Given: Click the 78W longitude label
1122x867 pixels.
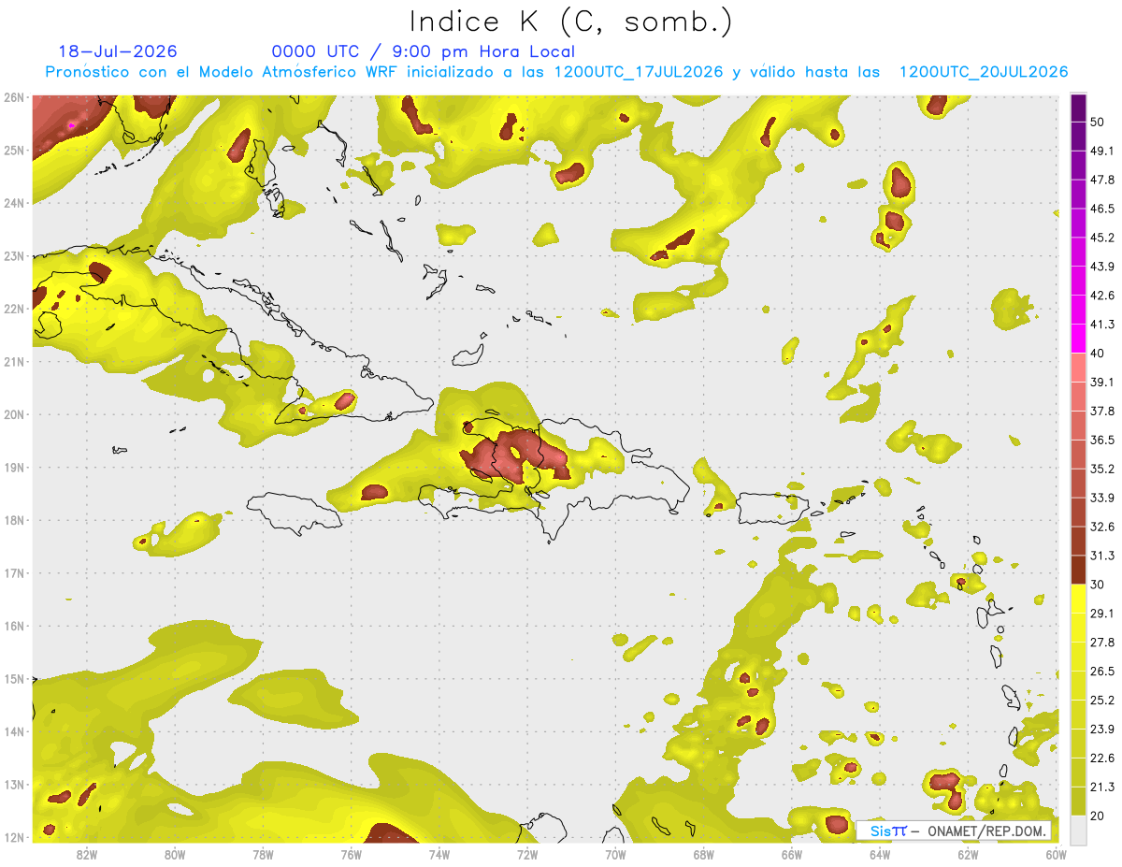Looking at the screenshot, I should (263, 854).
